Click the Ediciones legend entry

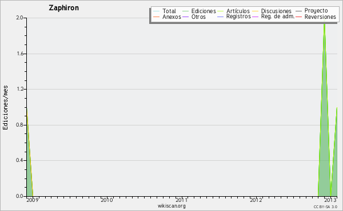[199, 11]
